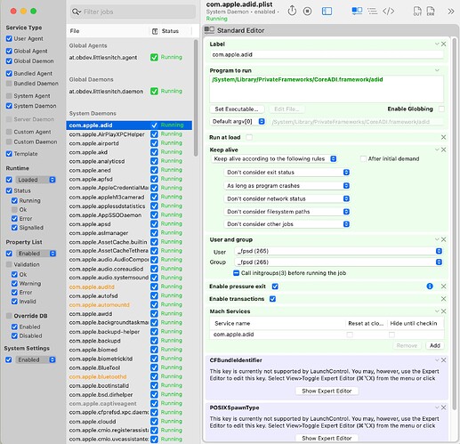The width and height of the screenshot is (460, 444).
Task: Toggle Reset at close for com.apple.adid
Action: [x=350, y=335]
